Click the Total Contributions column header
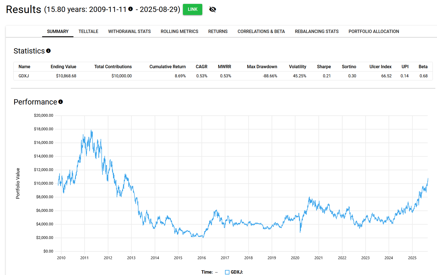 pos(113,67)
